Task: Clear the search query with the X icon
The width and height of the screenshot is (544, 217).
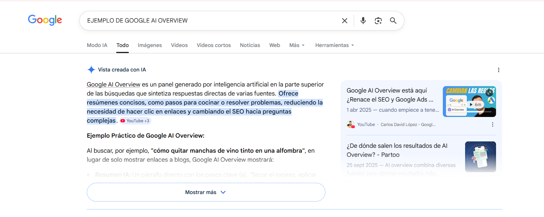Action: 345,21
